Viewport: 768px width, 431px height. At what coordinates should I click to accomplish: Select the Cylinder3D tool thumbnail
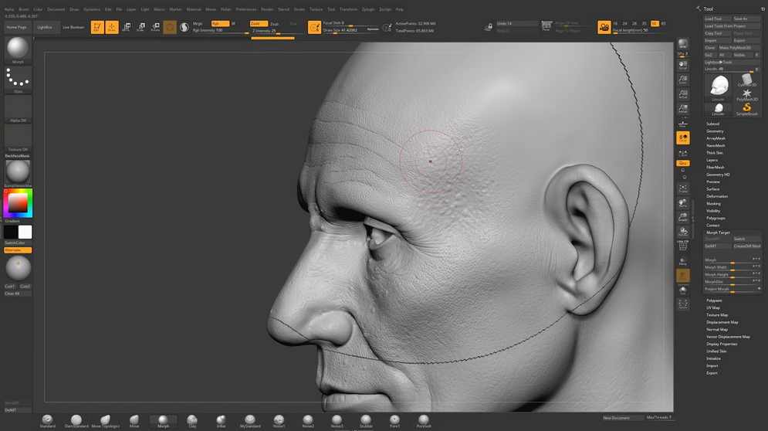(x=746, y=80)
